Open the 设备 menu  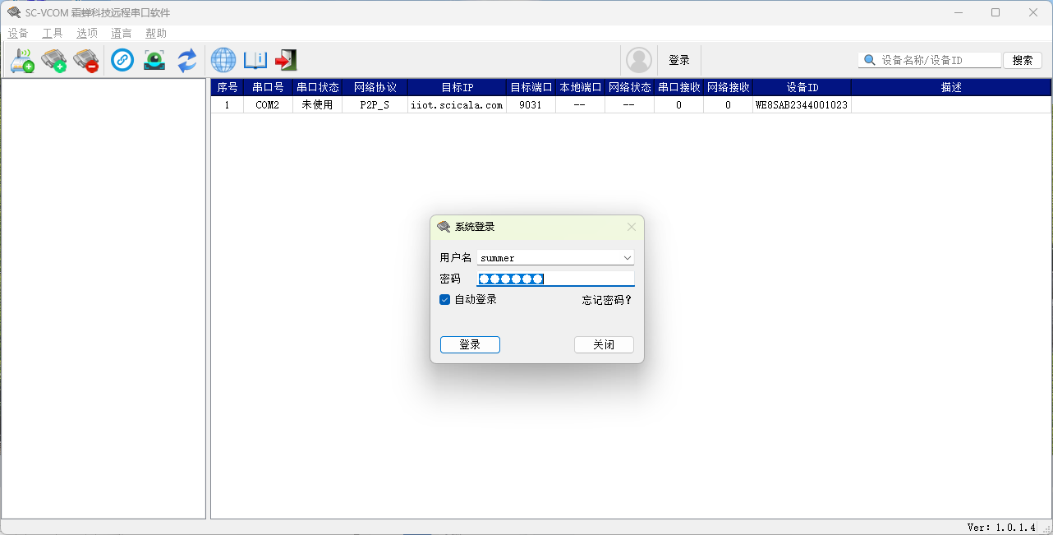(18, 34)
